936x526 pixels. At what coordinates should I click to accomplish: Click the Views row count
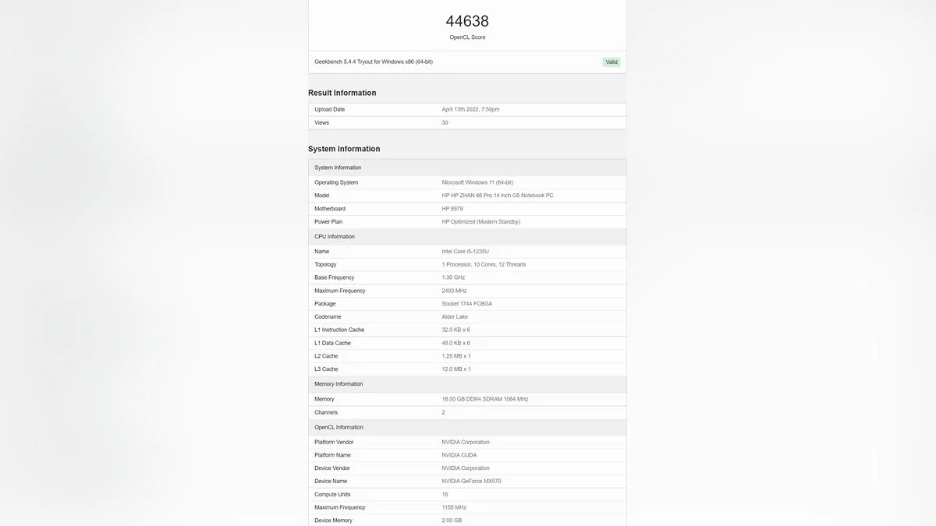pyautogui.click(x=445, y=123)
